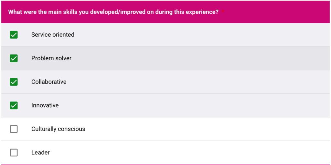Click the main skills question heading
Viewport: 331px width, 165px height.
[113, 12]
